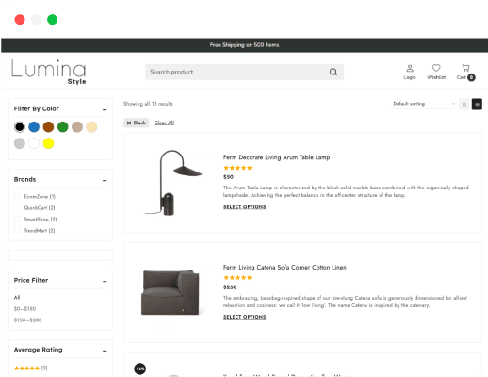
Task: Select the blue color swatch
Action: pyautogui.click(x=34, y=127)
